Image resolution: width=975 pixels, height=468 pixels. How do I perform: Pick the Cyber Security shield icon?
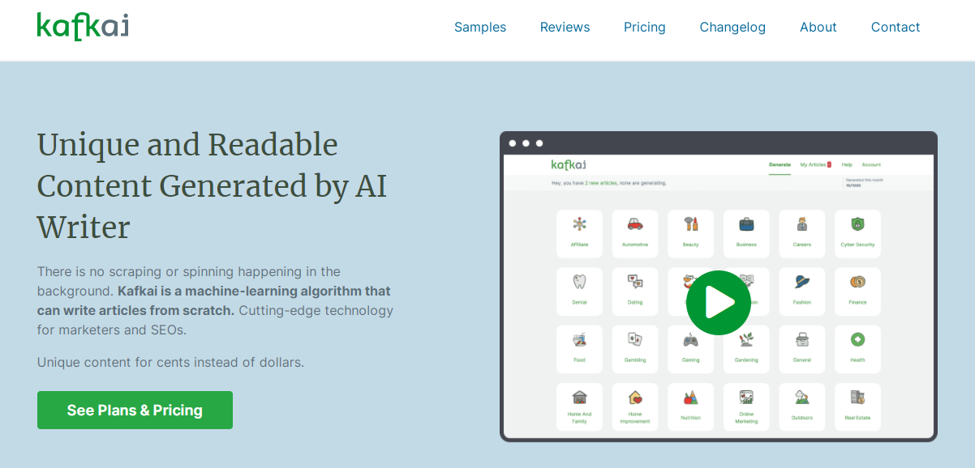857,224
